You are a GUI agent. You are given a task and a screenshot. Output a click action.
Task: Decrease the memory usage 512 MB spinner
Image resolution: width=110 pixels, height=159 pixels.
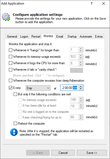point(81,58)
